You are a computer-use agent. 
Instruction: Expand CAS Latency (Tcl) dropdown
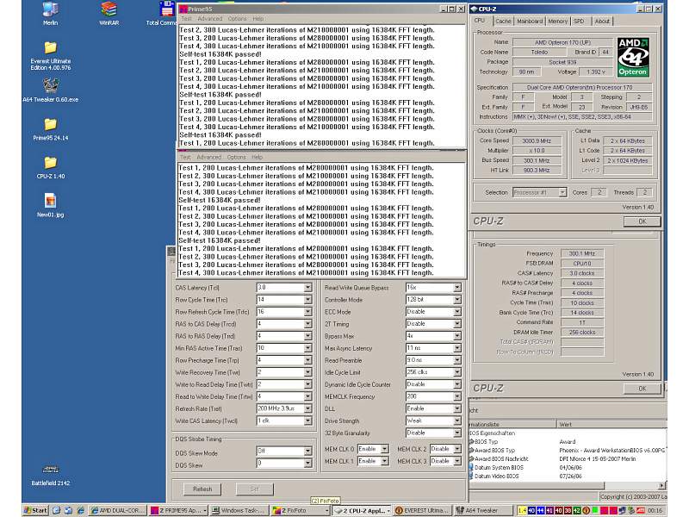pyautogui.click(x=307, y=288)
